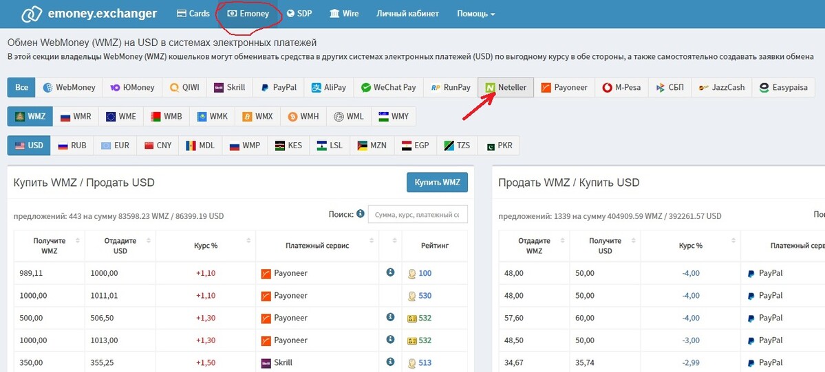Image resolution: width=825 pixels, height=372 pixels.
Task: Select EUR currency
Action: [115, 146]
